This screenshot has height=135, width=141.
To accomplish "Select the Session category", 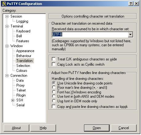I will [16, 16].
